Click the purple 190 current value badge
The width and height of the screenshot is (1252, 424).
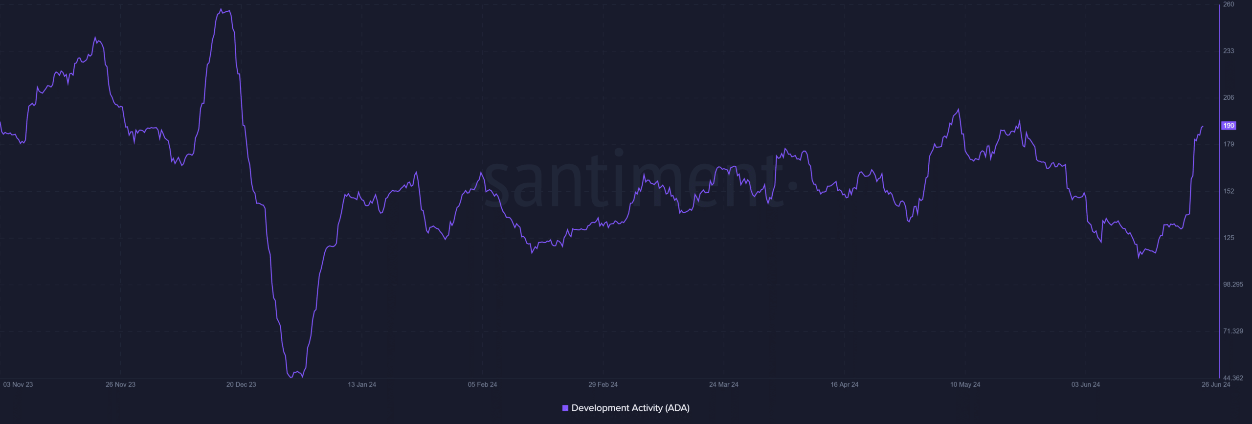coord(1229,126)
